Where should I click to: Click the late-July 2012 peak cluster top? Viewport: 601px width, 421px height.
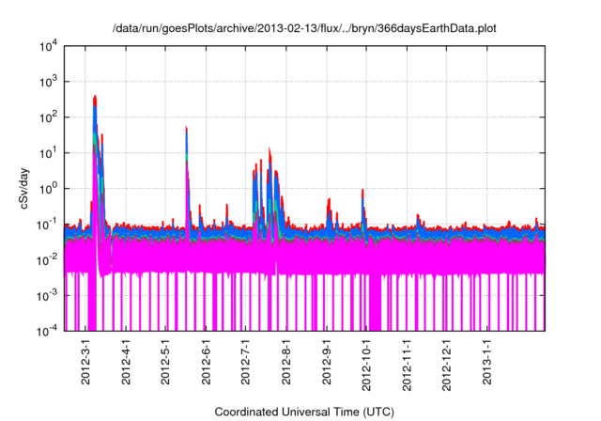(x=270, y=148)
